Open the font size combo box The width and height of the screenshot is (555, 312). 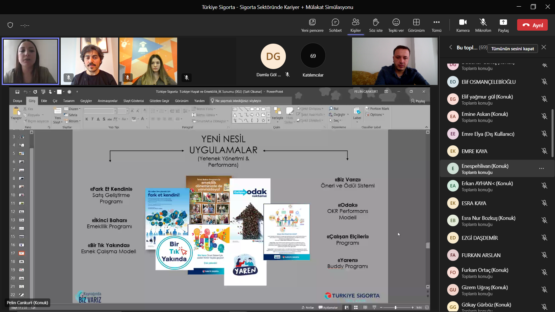pos(123,111)
